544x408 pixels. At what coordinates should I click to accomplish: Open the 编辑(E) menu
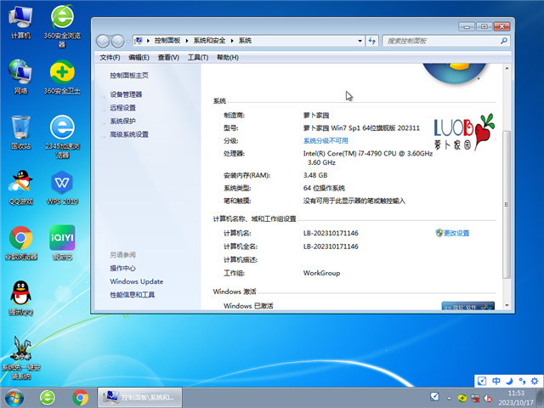(139, 58)
